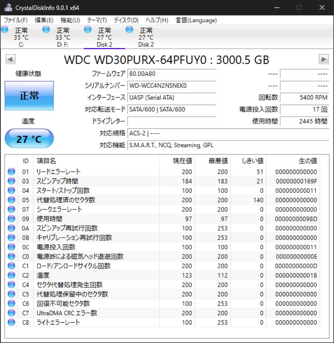Open the 機能(U) menu
The height and width of the screenshot is (343, 334).
(70, 20)
